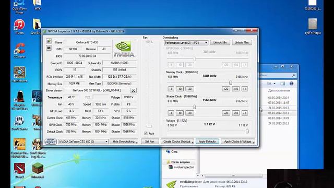Click Memory Clock -10 button
Screen dimensions: 334x188
click(x=180, y=89)
